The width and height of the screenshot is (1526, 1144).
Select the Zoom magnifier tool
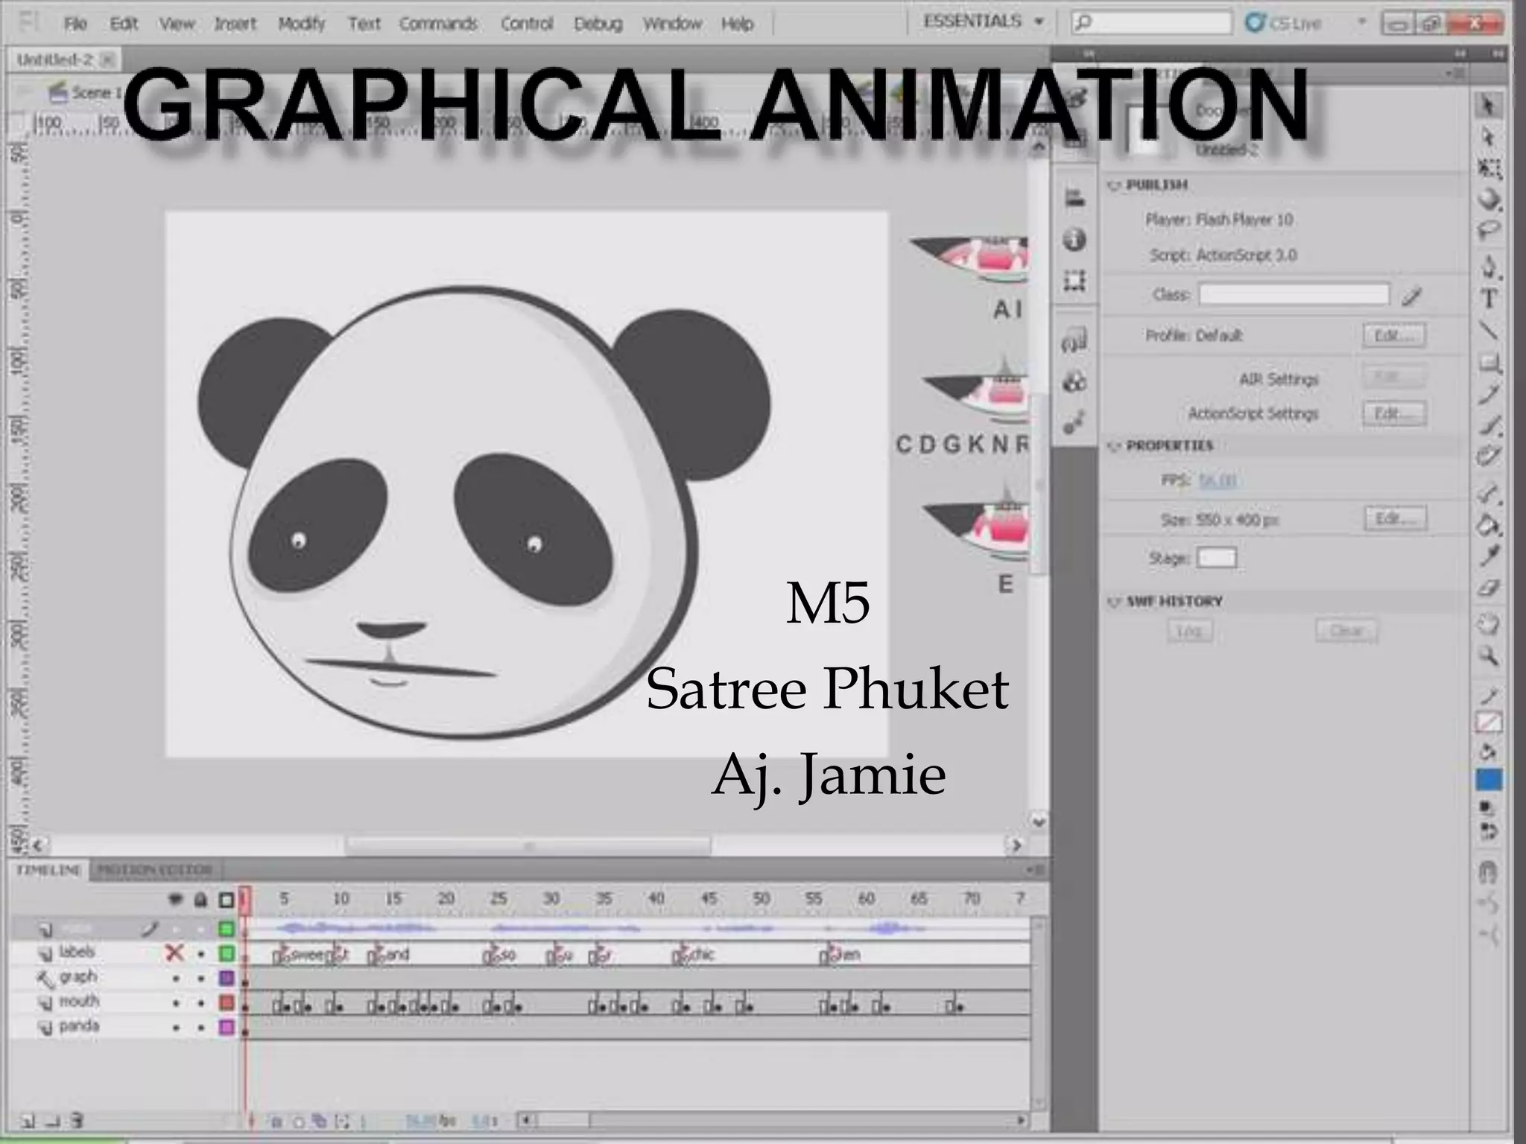[x=1488, y=656]
